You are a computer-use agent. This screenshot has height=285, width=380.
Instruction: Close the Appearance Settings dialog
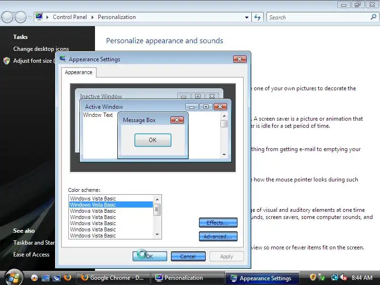pos(240,59)
